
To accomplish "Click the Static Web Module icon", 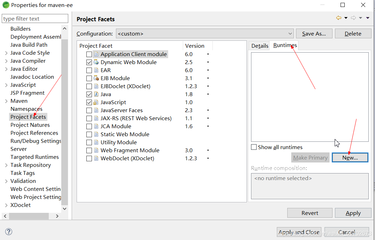I will [96, 134].
